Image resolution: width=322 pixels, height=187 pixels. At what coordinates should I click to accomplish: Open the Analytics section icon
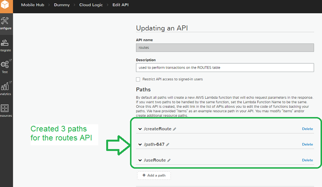click(5, 87)
